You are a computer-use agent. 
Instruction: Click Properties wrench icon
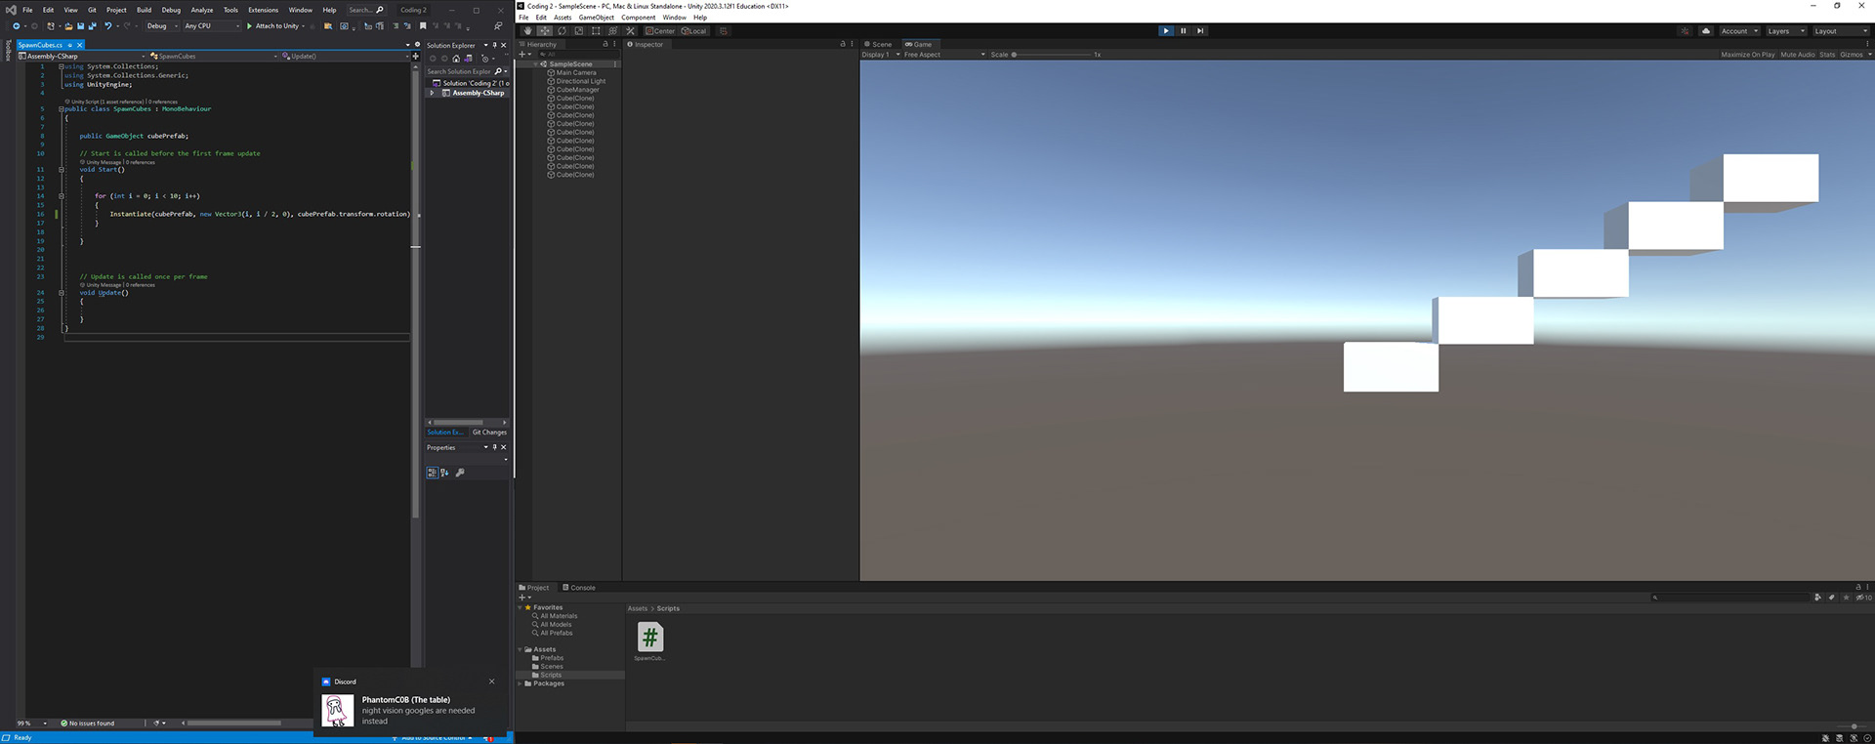[460, 473]
